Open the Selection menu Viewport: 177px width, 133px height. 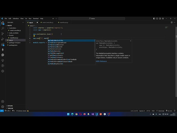click(16, 19)
